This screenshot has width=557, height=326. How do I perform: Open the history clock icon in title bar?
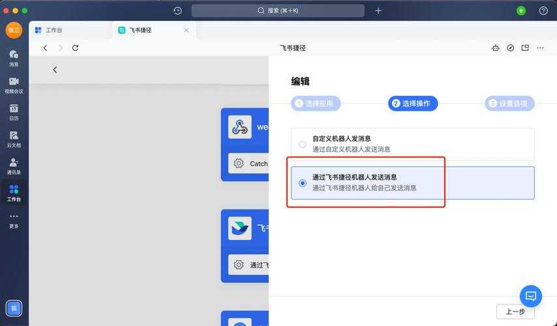177,10
